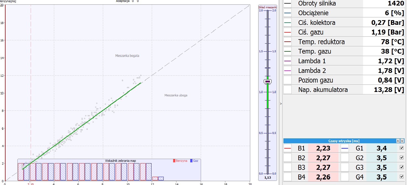The height and width of the screenshot is (185, 407).
Task: Click the Gaz legend label
Action: click(195, 161)
